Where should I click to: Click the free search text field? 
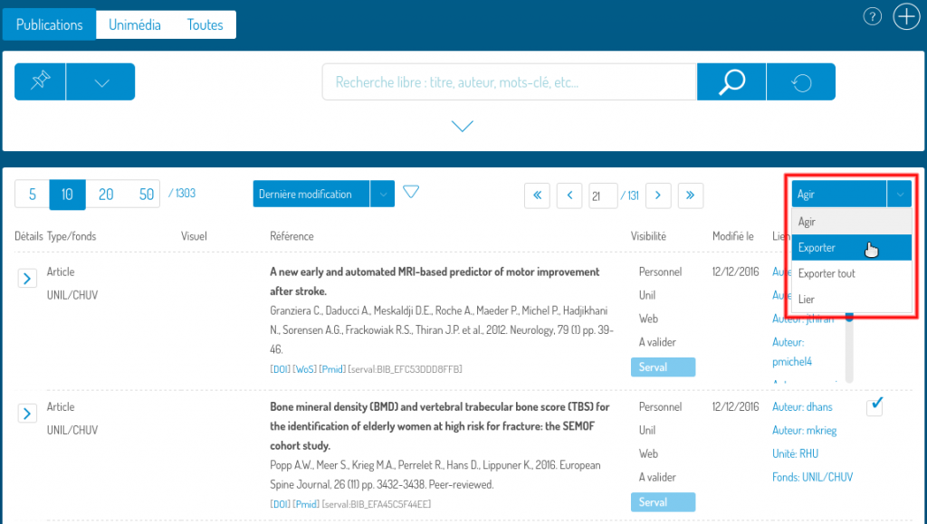[510, 81]
